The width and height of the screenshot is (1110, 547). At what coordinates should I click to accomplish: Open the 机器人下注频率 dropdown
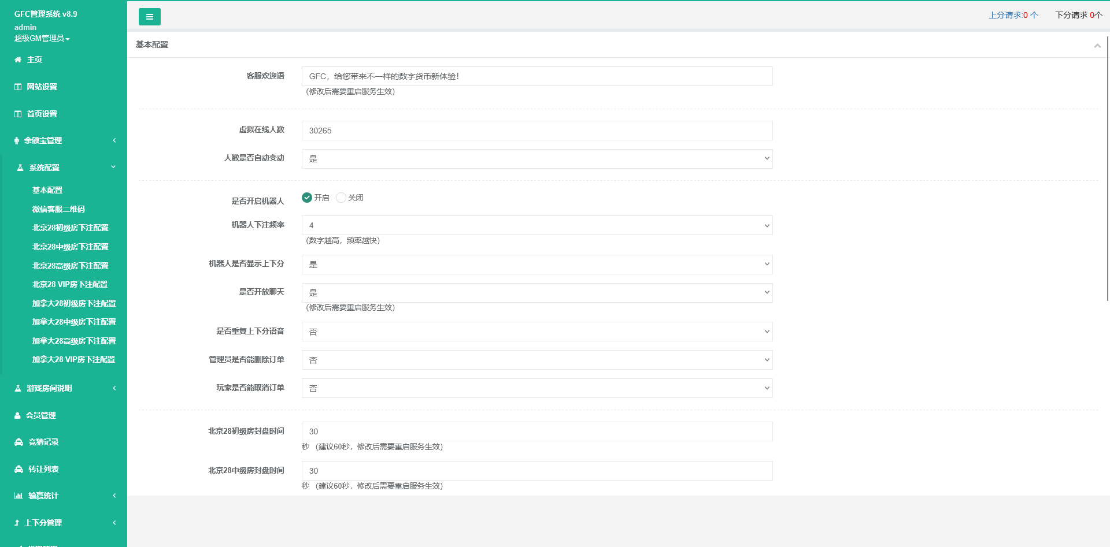coord(536,225)
